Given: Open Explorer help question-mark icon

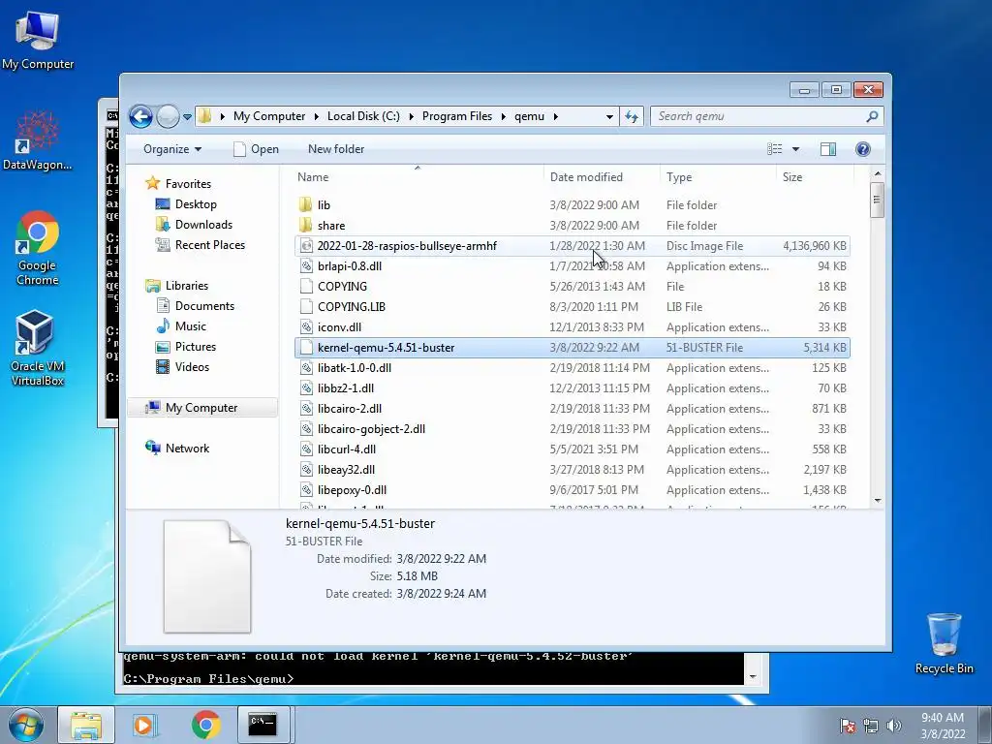Looking at the screenshot, I should [863, 149].
